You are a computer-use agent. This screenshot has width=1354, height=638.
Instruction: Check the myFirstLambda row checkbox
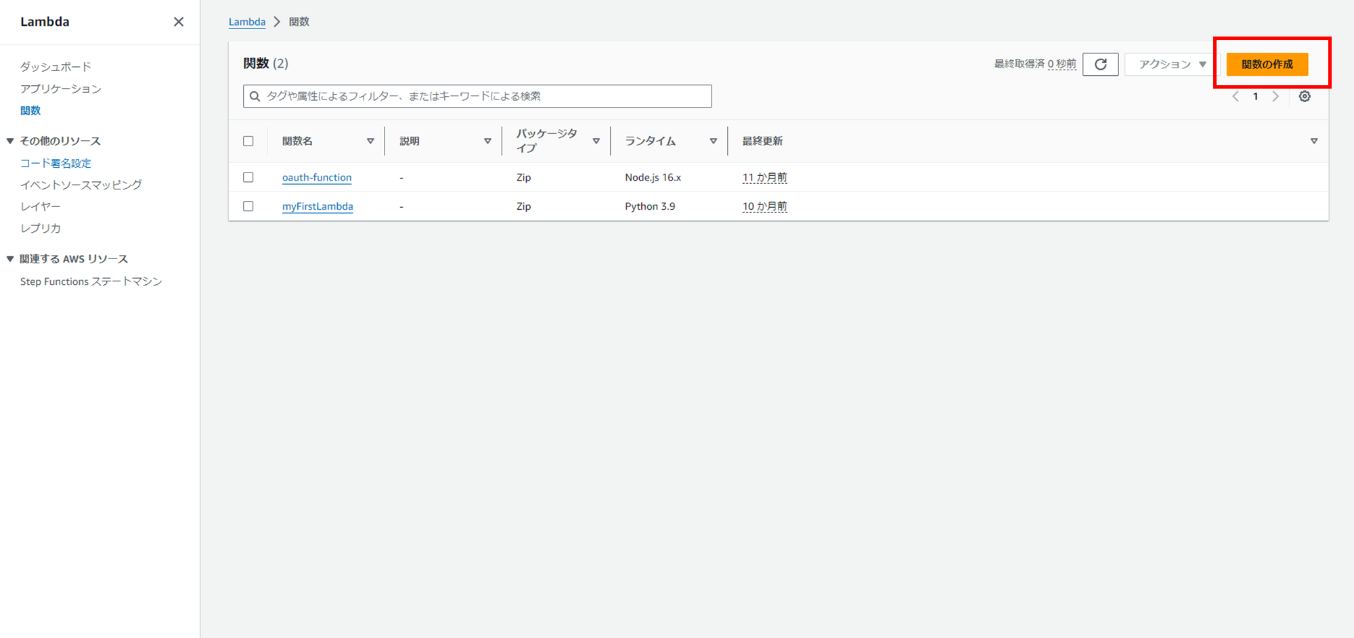coord(248,206)
